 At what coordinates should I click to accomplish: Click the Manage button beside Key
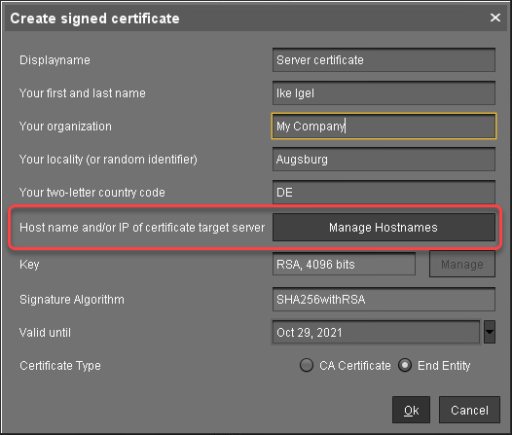pyautogui.click(x=462, y=264)
